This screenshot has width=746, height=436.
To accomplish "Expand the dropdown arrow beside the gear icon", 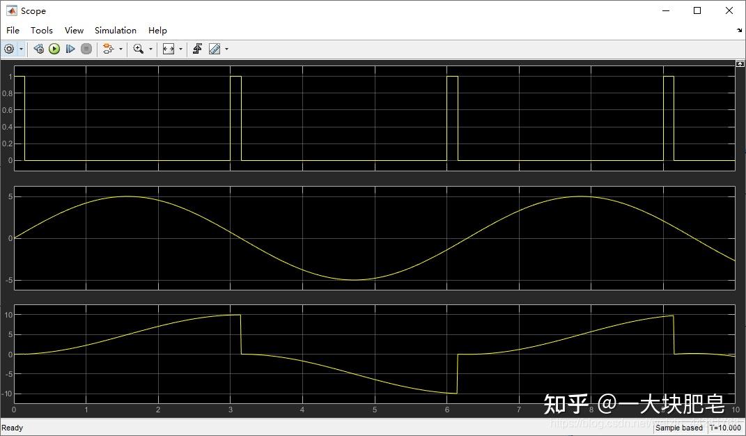I will tap(21, 49).
